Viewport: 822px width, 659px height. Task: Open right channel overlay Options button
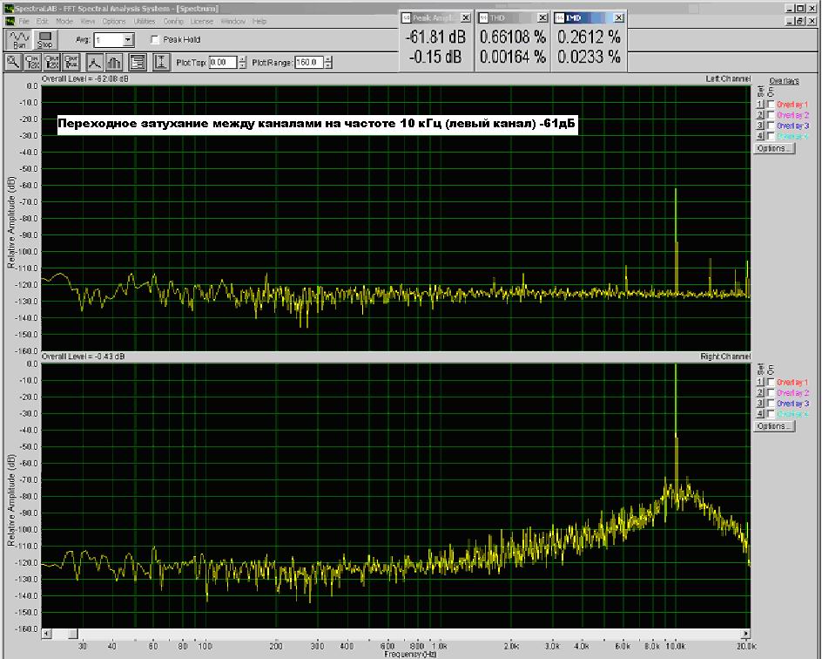click(773, 426)
